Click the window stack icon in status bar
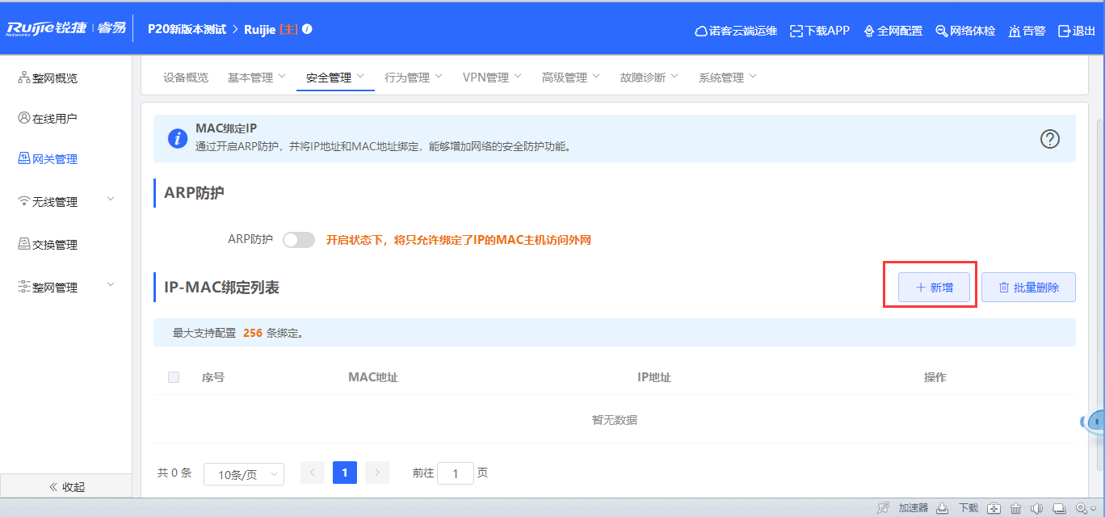Image resolution: width=1105 pixels, height=517 pixels. click(1060, 508)
